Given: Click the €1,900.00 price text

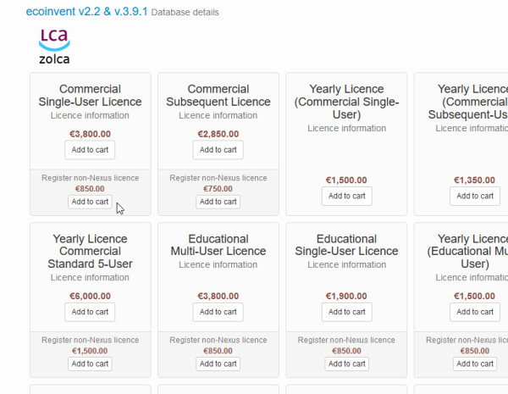Looking at the screenshot, I should coord(346,296).
